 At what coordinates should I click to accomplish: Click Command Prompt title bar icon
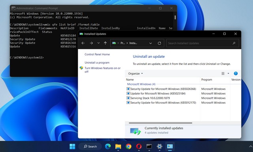click(x=13, y=8)
